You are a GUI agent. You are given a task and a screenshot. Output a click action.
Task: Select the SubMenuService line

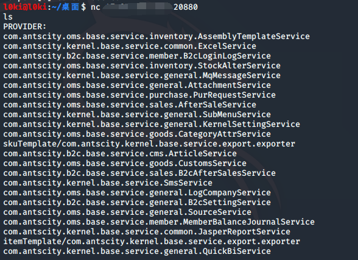pyautogui.click(x=137, y=115)
